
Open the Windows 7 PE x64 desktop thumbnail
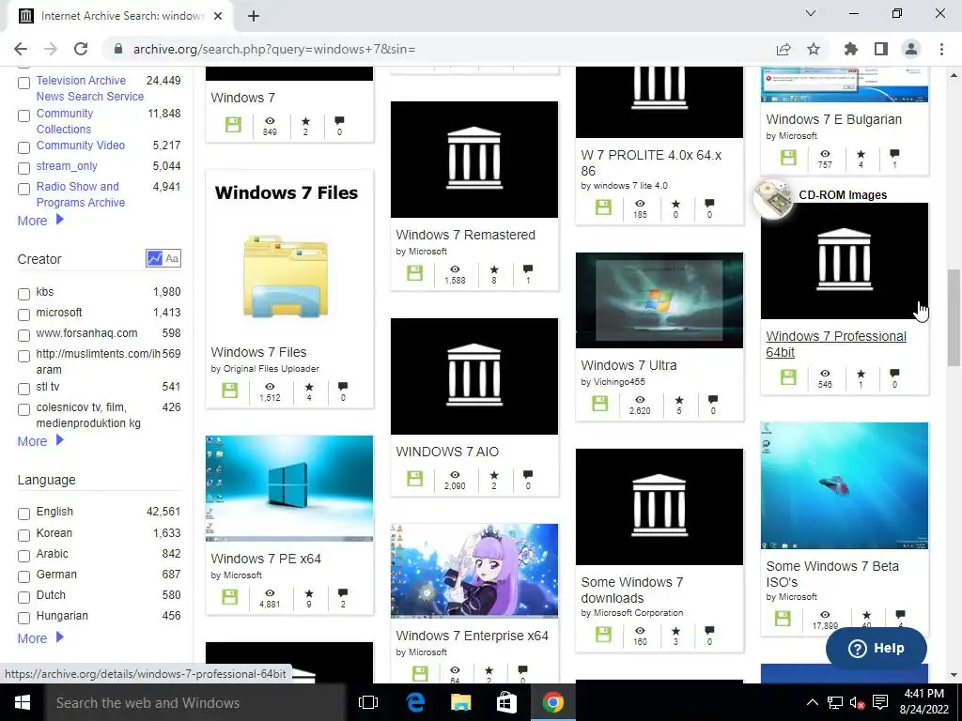click(289, 488)
